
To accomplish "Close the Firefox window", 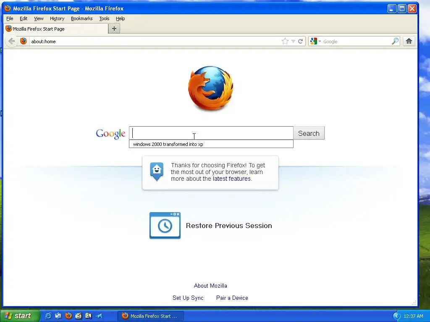I will coord(412,9).
